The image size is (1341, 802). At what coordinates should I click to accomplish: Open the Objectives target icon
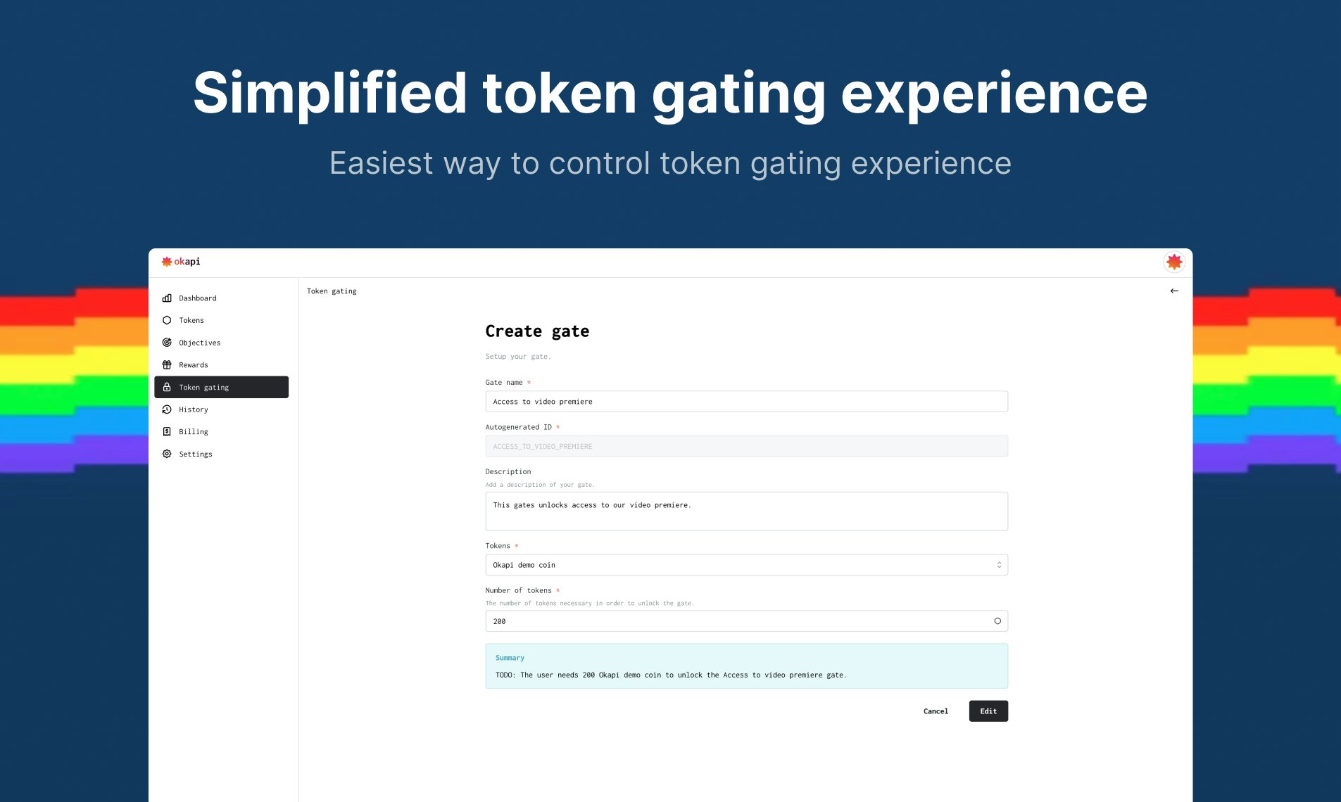coord(167,343)
